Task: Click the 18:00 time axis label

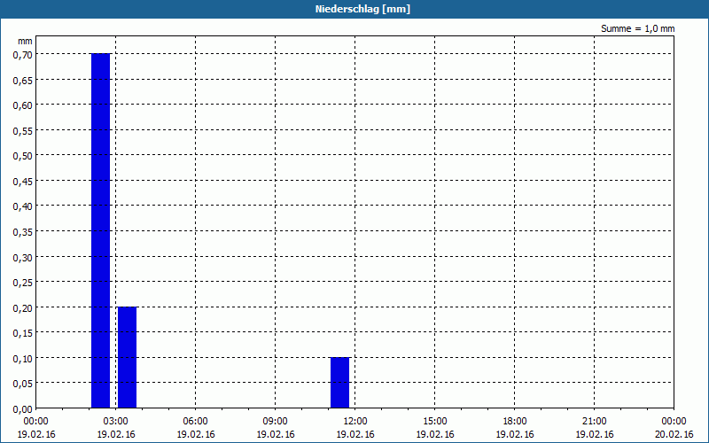Action: [x=515, y=422]
